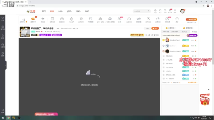Screen dimensions: 214x120
Task: Click the Douyu logo in header
Action: [x=31, y=11]
